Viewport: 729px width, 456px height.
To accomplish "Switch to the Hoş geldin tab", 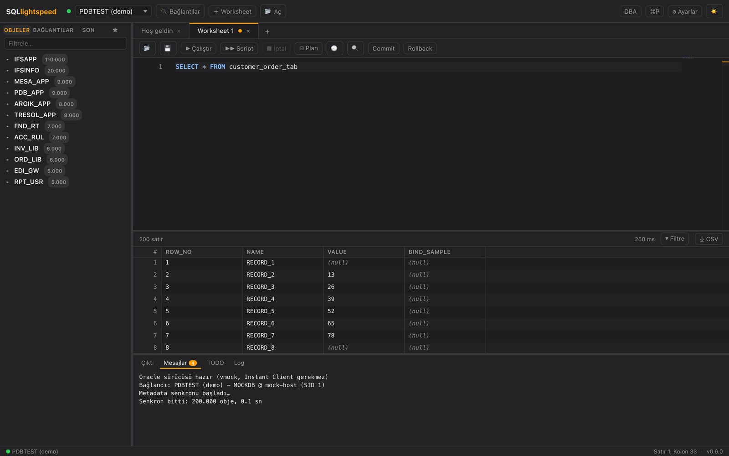I will (157, 31).
